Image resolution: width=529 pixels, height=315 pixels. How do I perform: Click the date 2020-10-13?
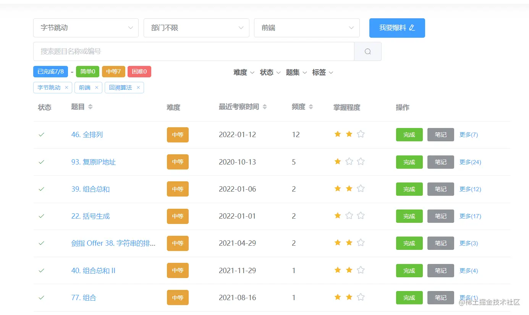click(237, 162)
